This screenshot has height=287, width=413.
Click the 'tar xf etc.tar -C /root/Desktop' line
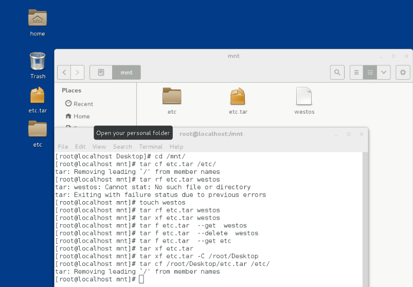(x=157, y=256)
